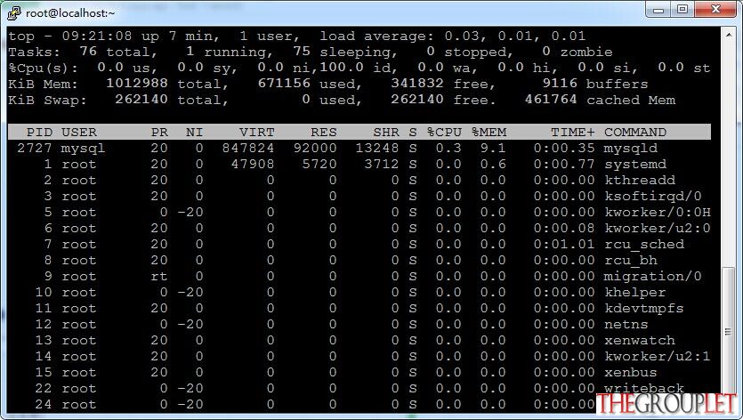Click PID 2727 in process list

(35, 149)
